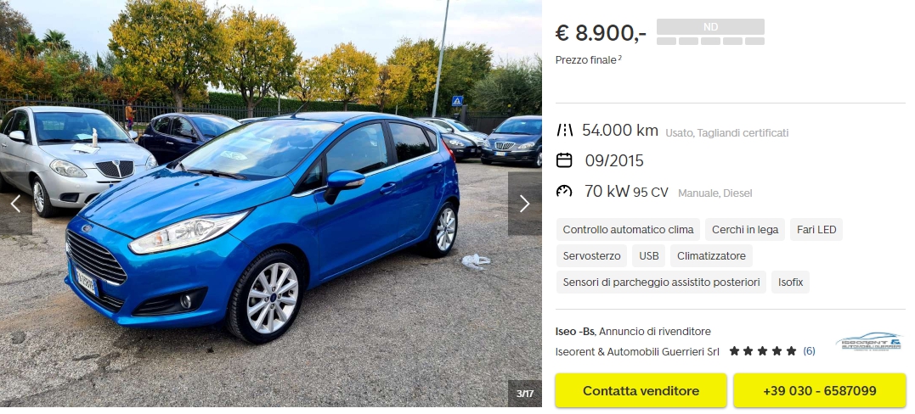
Task: Contact seller with Contatta venditore button
Action: tap(641, 391)
